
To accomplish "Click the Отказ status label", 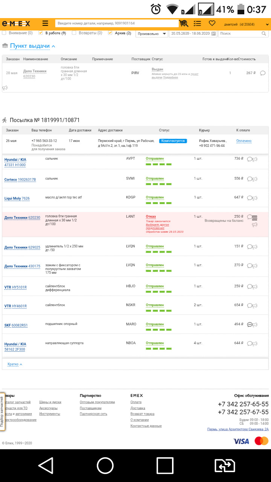I will pos(151,217).
